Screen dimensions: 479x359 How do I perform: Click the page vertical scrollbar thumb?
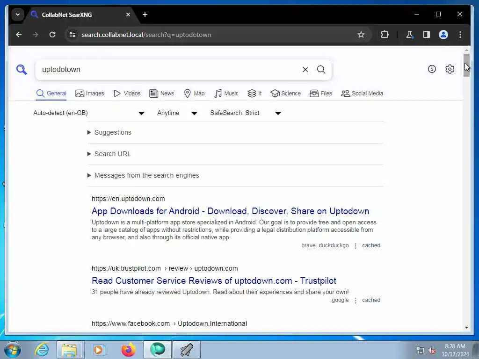coord(466,65)
